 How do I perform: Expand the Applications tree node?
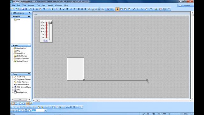click(x=13, y=92)
